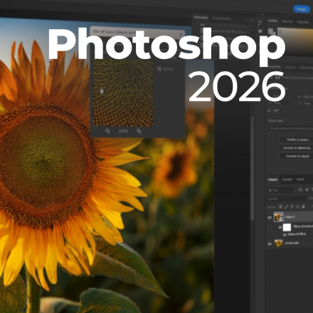The image size is (313, 313).
Task: Hide the Calque 1 layer
Action: [270, 217]
